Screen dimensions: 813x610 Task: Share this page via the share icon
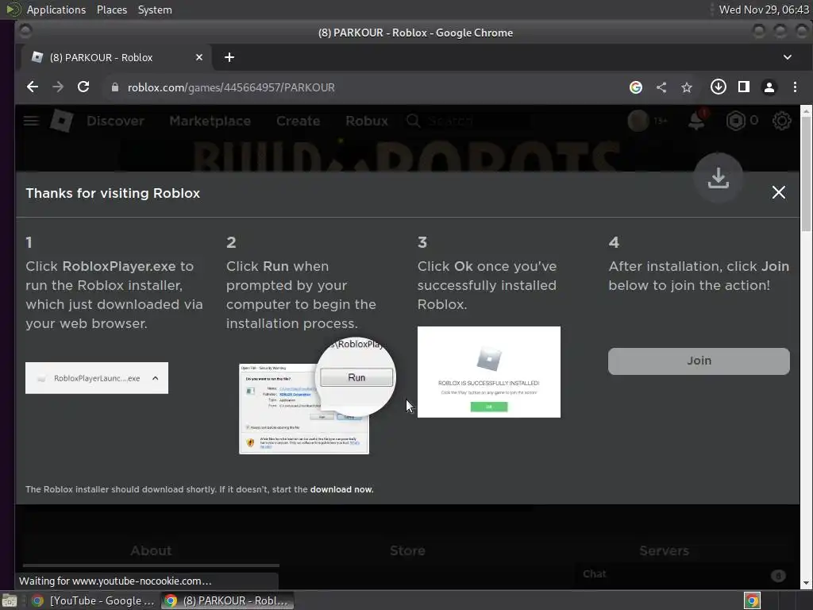coord(661,87)
